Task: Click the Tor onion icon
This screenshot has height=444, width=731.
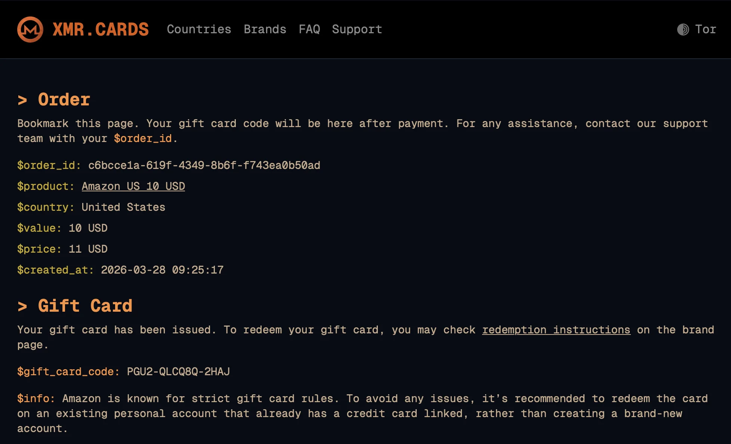Action: (683, 30)
